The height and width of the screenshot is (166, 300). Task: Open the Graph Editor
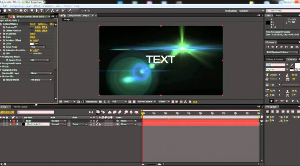coord(136,112)
